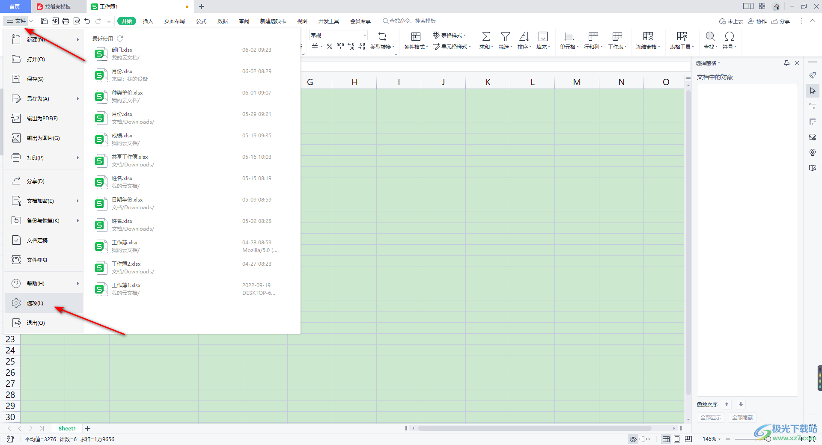Switch to the Formulas (公式) ribbon tab
The height and width of the screenshot is (445, 822).
(201, 21)
